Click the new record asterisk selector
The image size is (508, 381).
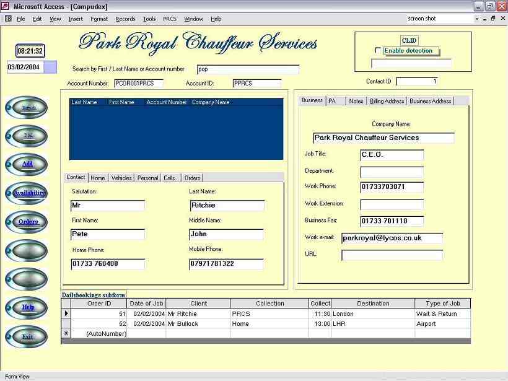pyautogui.click(x=66, y=333)
